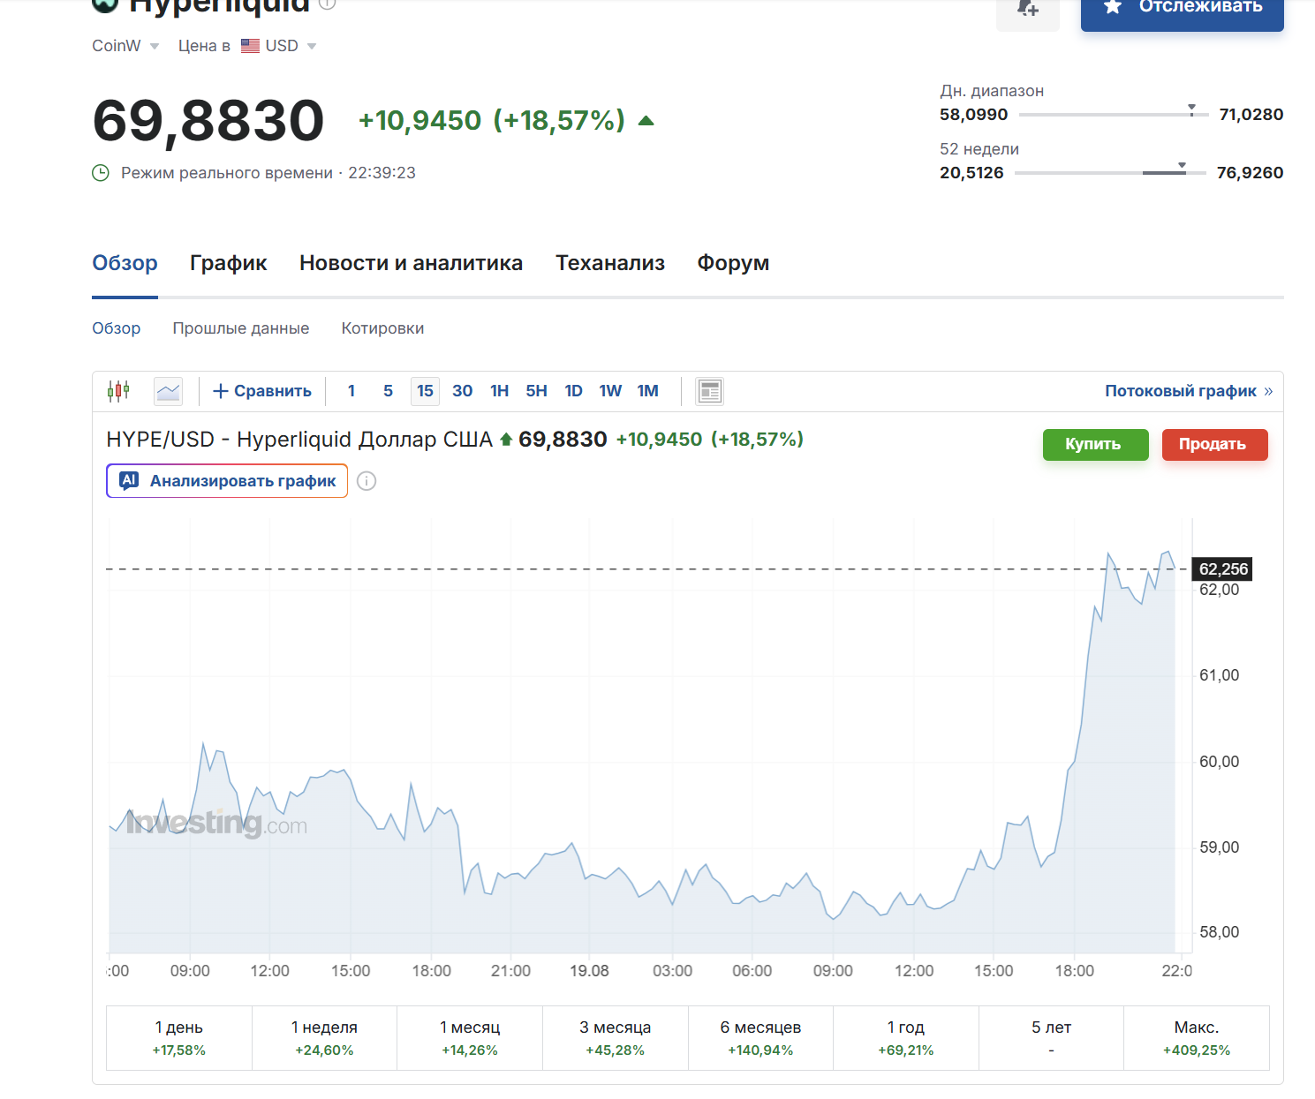1315x1099 pixels.
Task: Select the Макс. period
Action: tap(1197, 1038)
